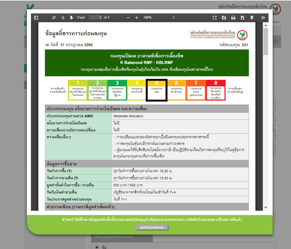
Task: Click the '500 บาท / 500 บาท' value
Action: 128,185
